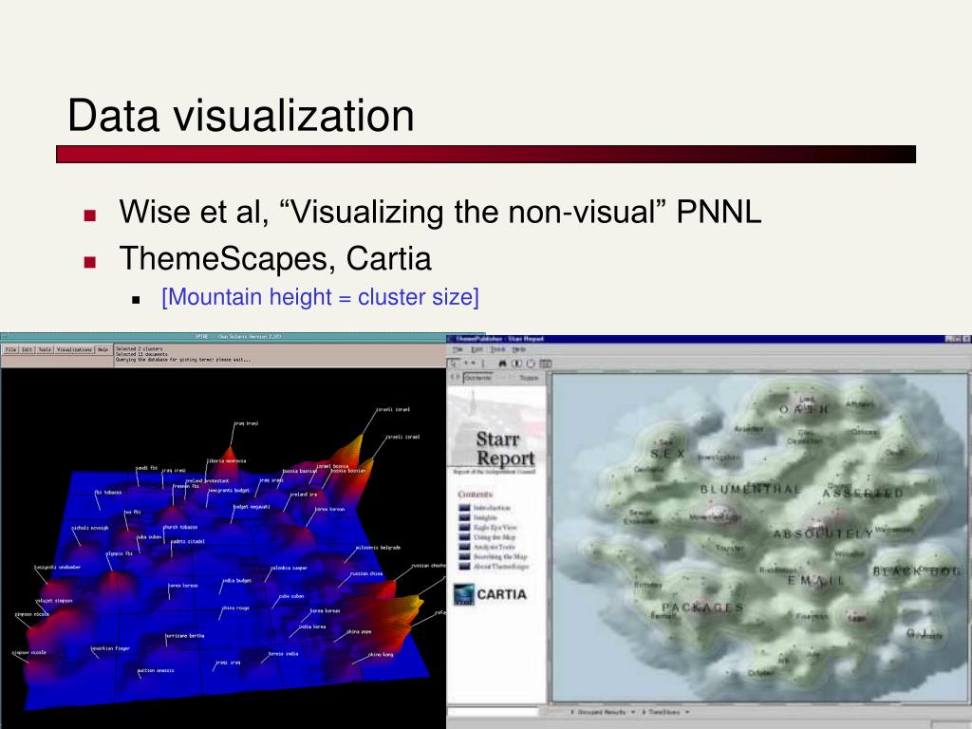Click the Insights bullet icon
This screenshot has height=729, width=972.
464,517
